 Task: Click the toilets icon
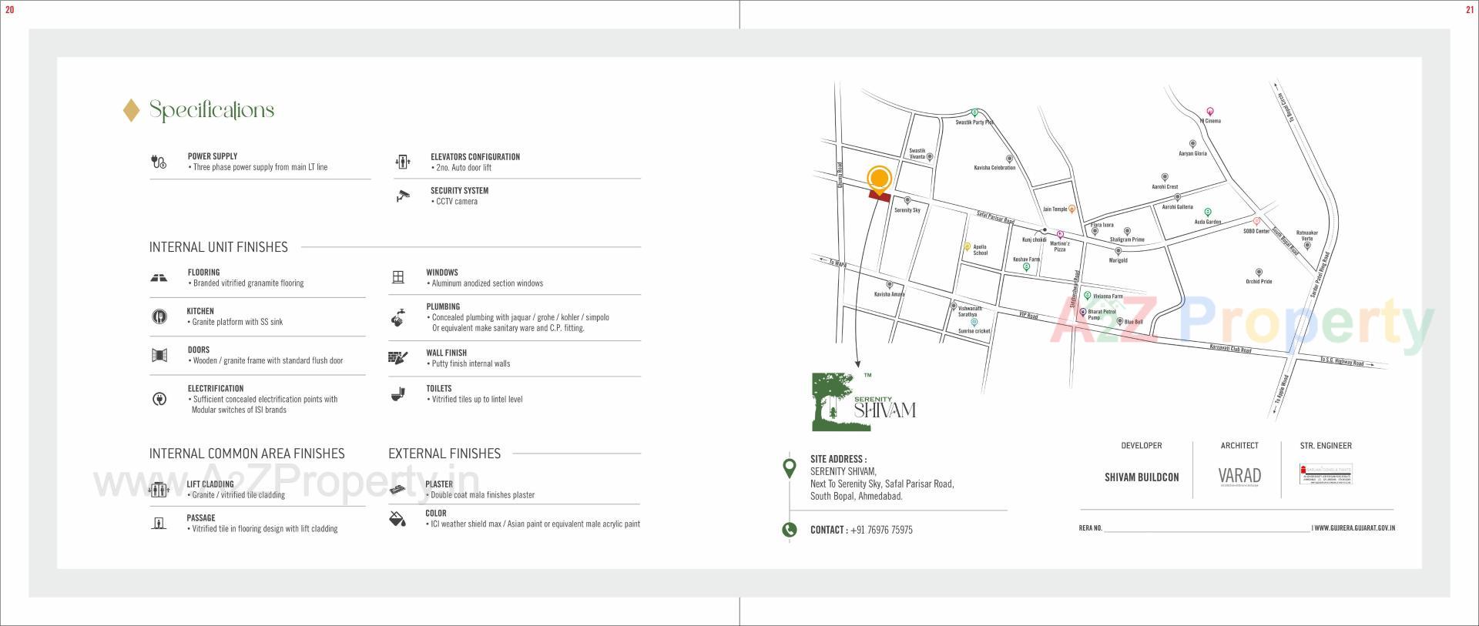[x=398, y=394]
